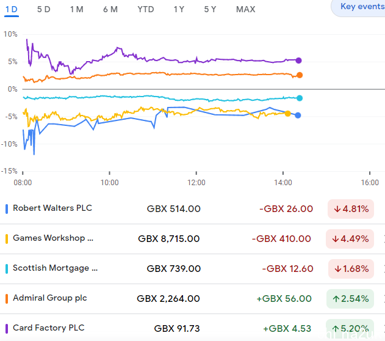Click the 5.20% up badge
Viewport: 385px width, 341px height.
point(350,329)
